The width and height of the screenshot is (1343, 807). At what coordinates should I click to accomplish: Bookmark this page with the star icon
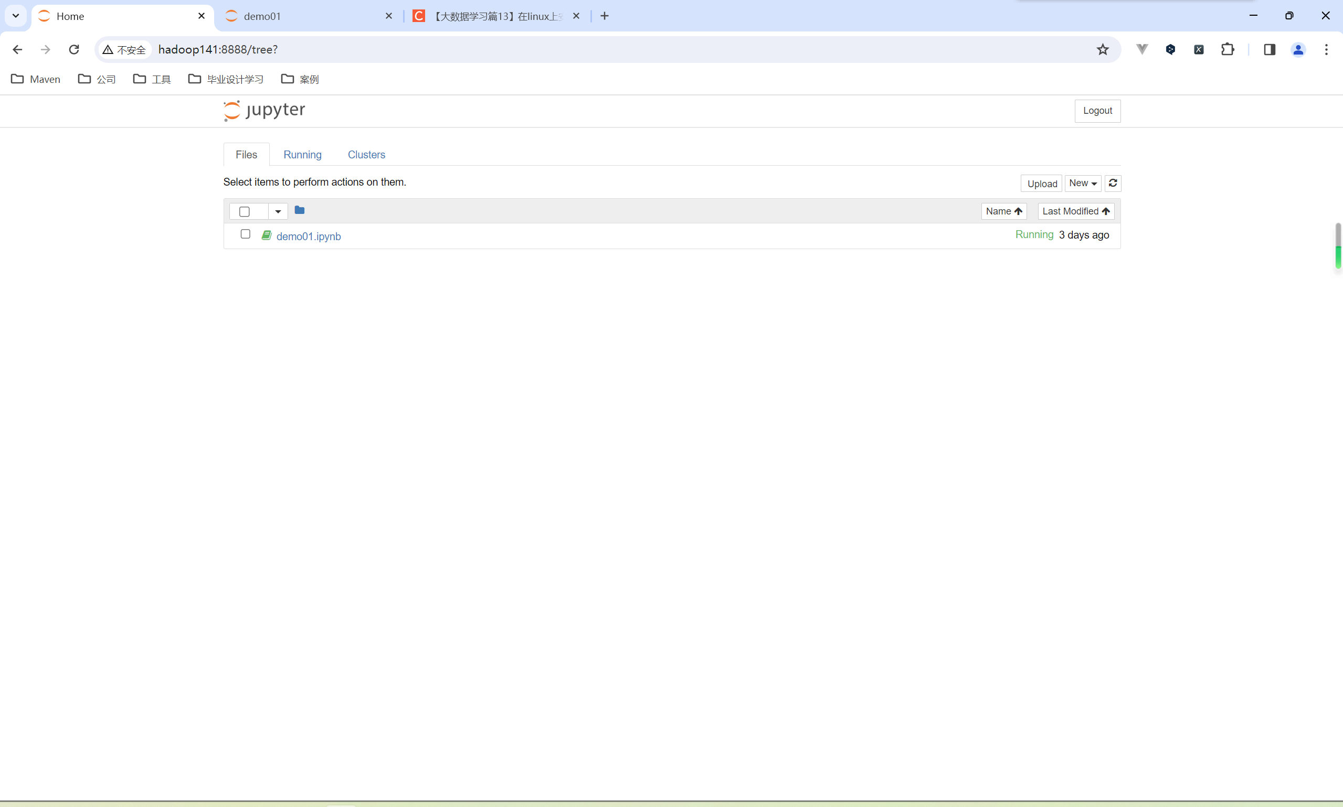1103,49
